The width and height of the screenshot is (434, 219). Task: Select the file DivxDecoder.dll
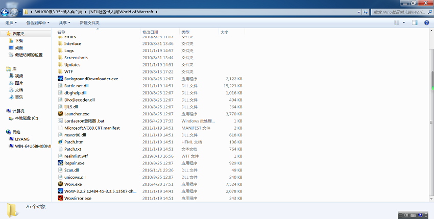pos(80,100)
